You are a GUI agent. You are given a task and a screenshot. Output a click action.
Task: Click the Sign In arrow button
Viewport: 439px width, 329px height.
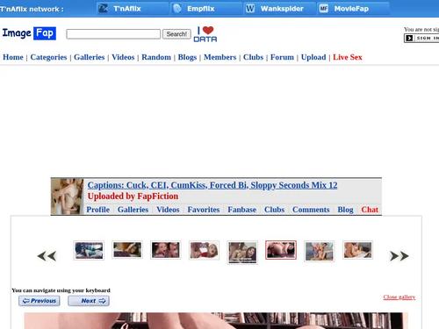[409, 38]
